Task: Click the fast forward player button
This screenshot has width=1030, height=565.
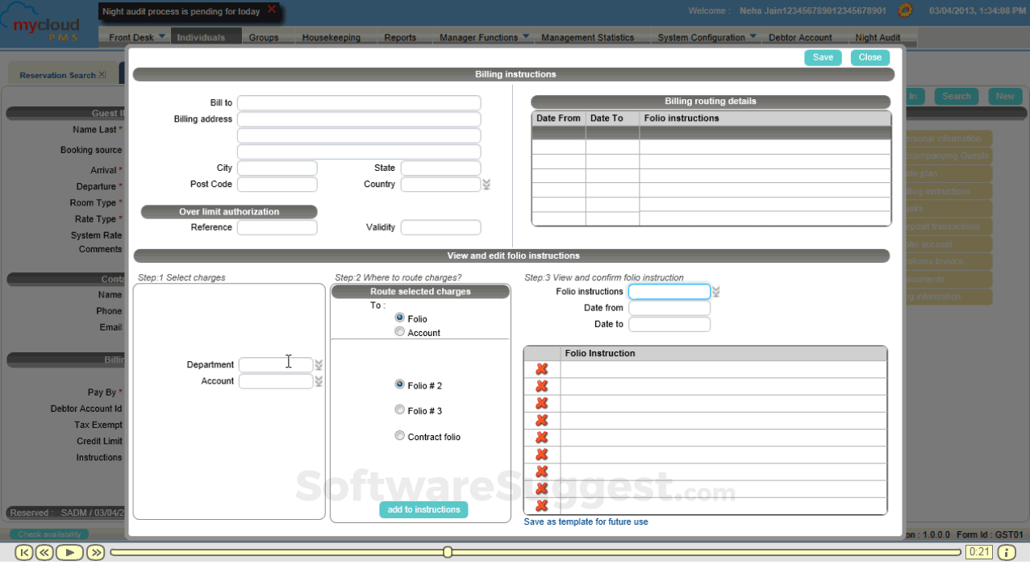Action: point(96,552)
